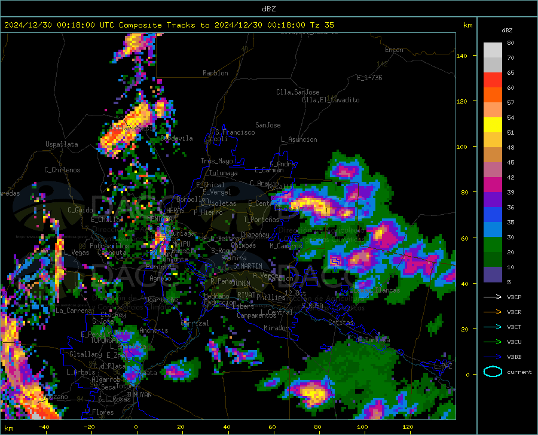Viewport: 538px width, 435px height.
Task: Click the 'C_Guido' place label
Action: point(80,210)
